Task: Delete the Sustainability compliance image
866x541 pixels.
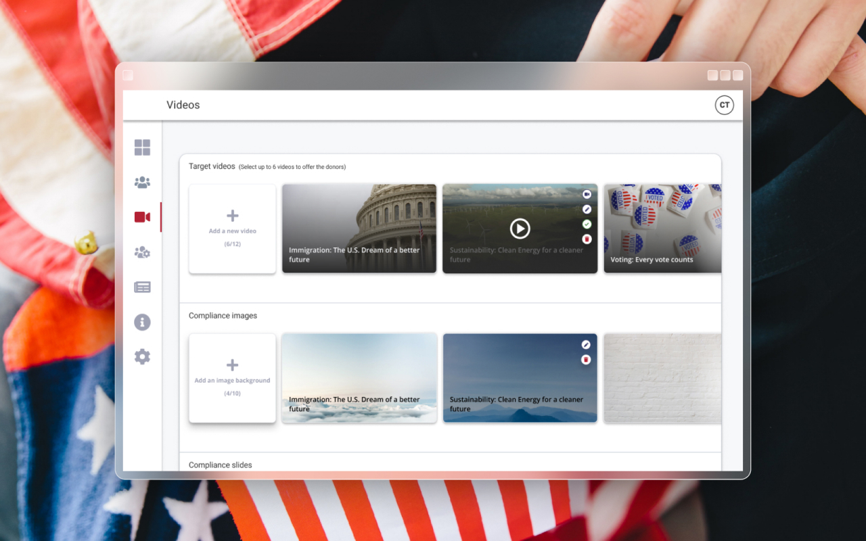Action: click(x=587, y=360)
